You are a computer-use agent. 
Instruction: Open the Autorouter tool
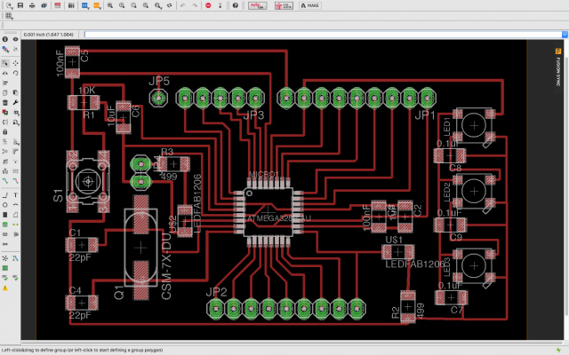16,258
